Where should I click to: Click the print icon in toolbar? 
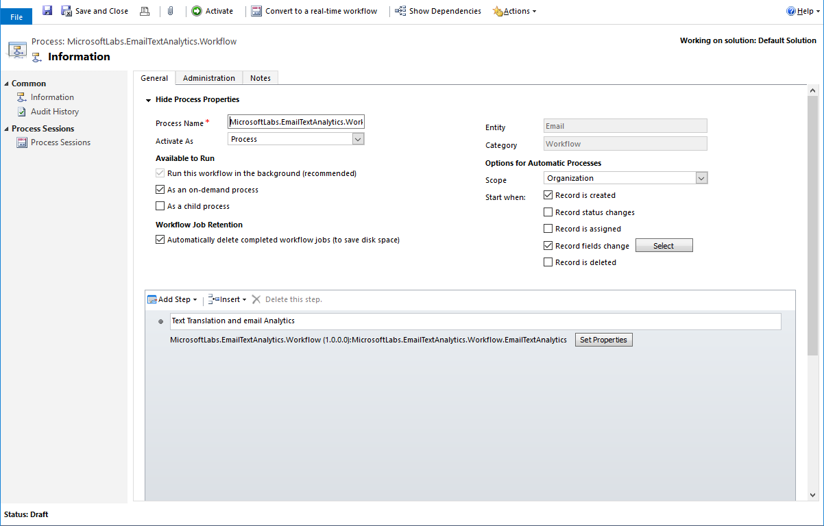[x=145, y=11]
